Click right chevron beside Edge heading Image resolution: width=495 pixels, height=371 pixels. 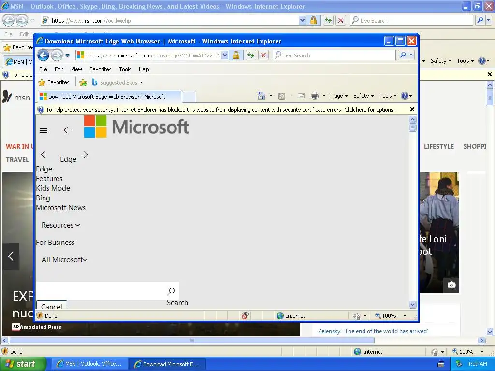[x=86, y=154]
